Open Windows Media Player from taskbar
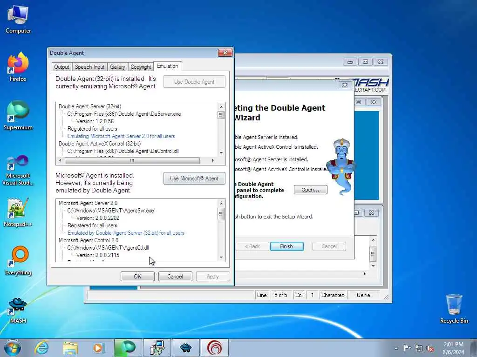The image size is (477, 357). coord(98,348)
